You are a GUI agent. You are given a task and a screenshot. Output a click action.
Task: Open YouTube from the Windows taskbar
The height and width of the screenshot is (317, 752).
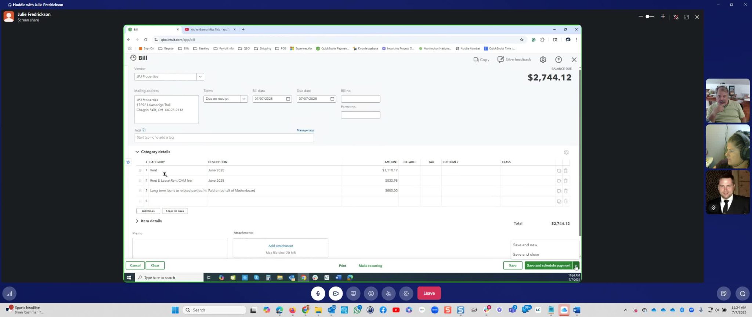396,310
